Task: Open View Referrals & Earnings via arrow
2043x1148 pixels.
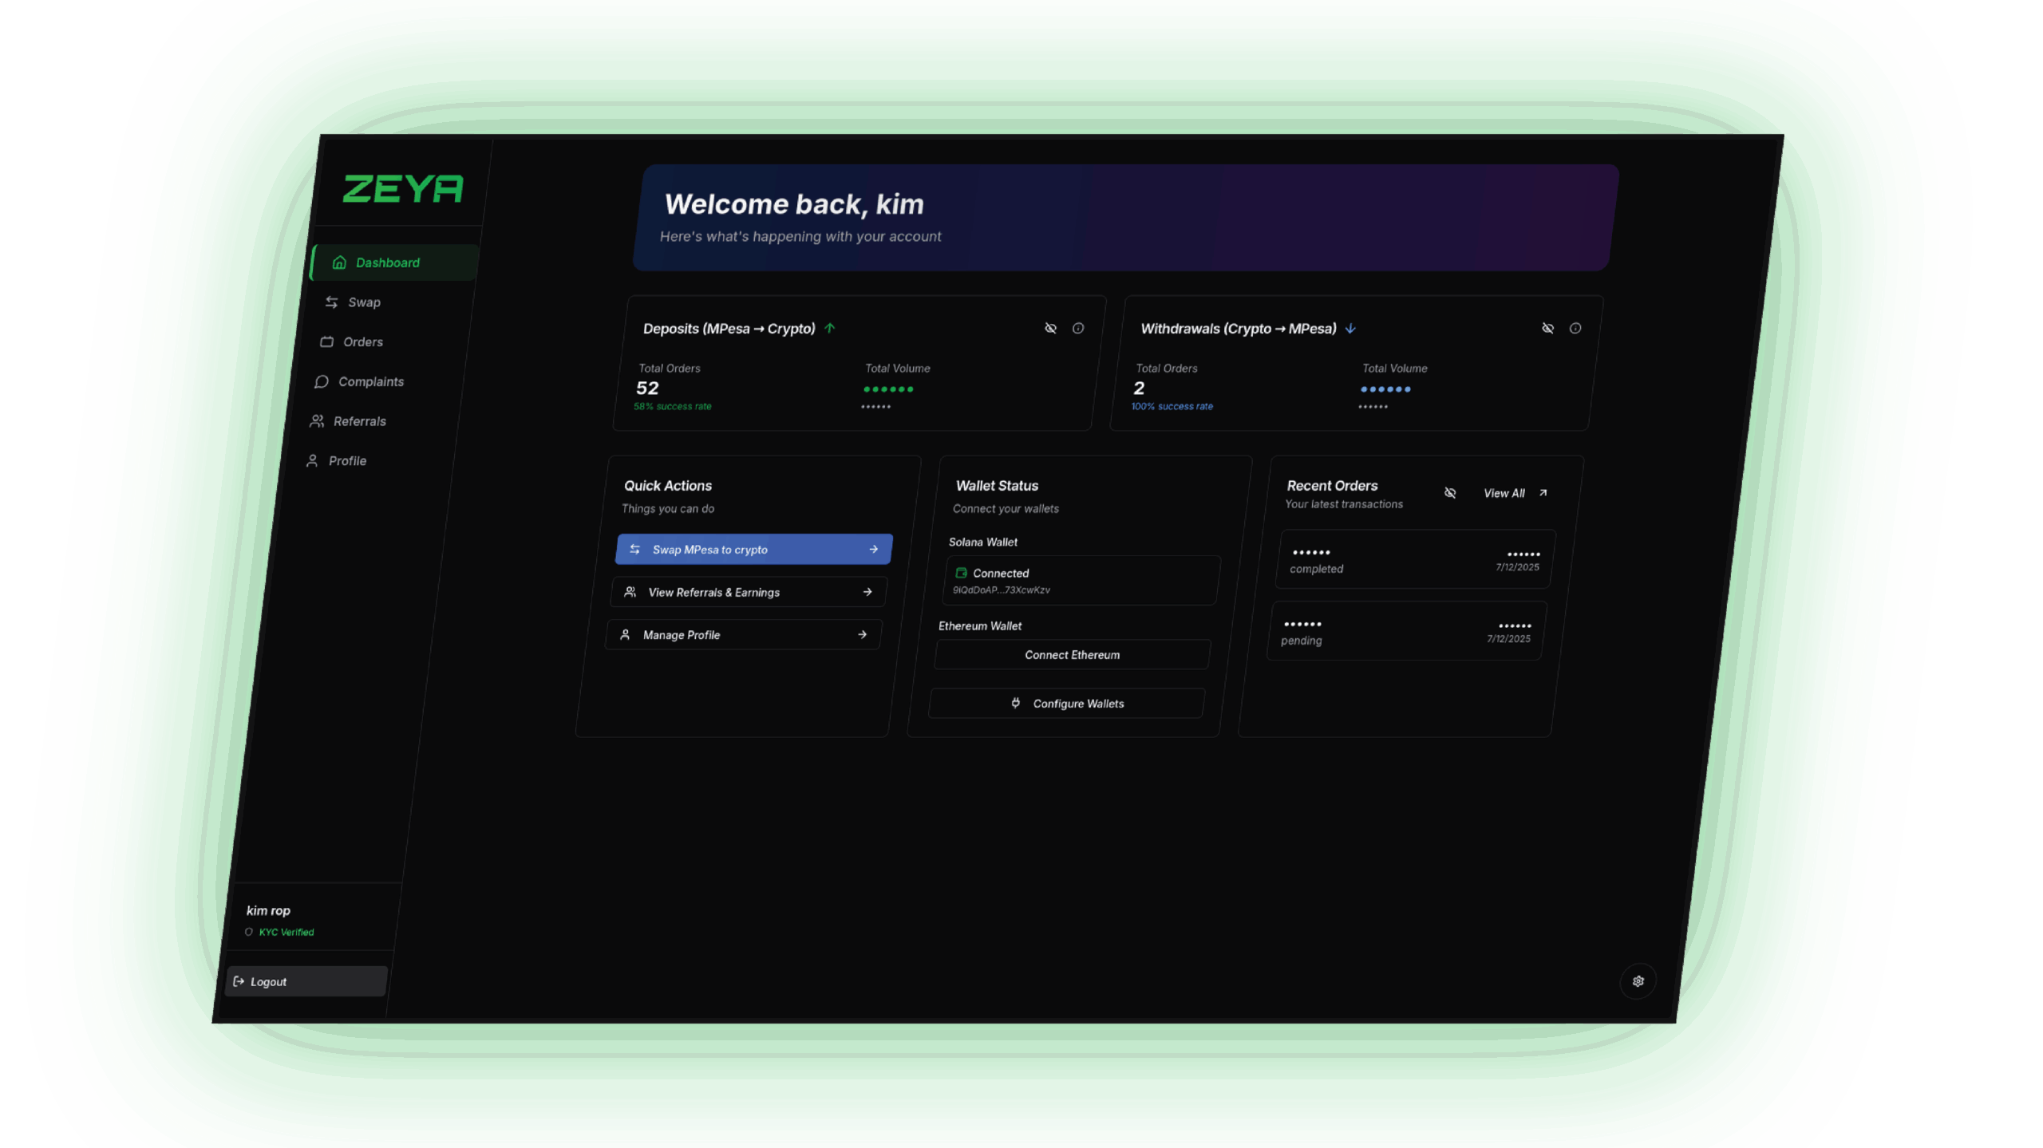Action: pos(866,592)
